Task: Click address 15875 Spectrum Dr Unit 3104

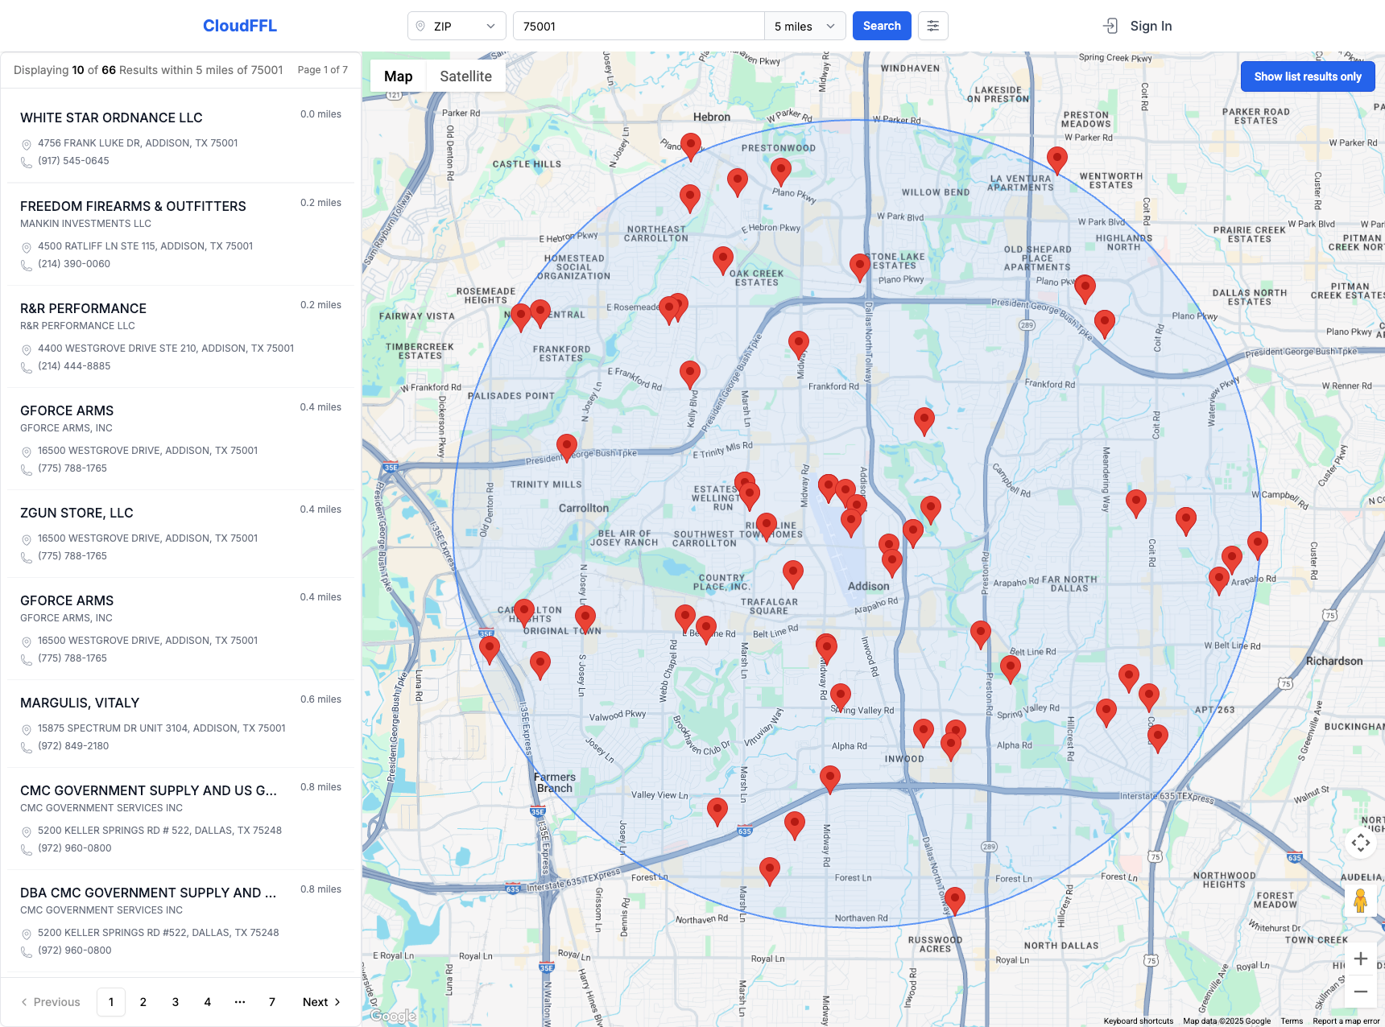Action: pos(161,728)
